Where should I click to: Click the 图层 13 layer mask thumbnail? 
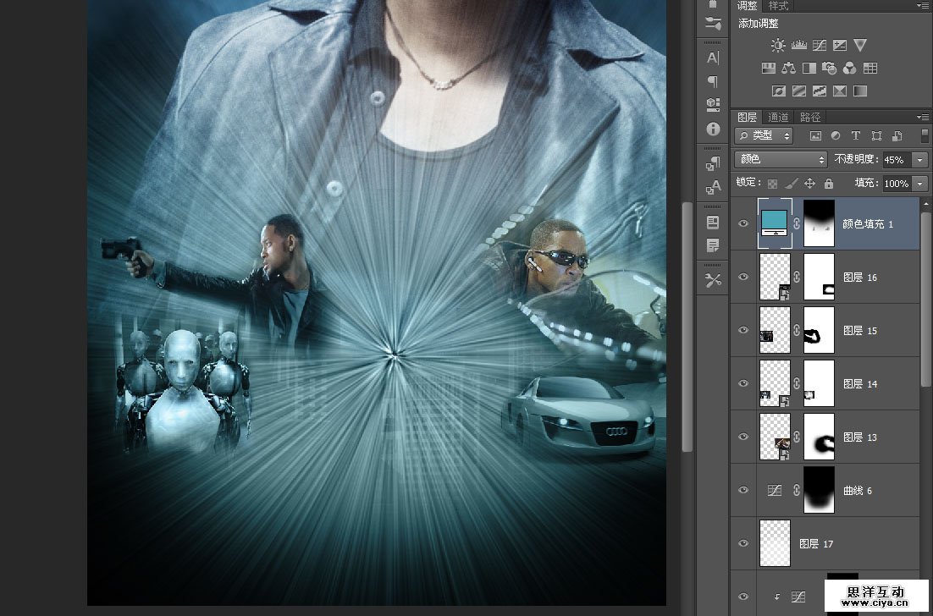[818, 437]
